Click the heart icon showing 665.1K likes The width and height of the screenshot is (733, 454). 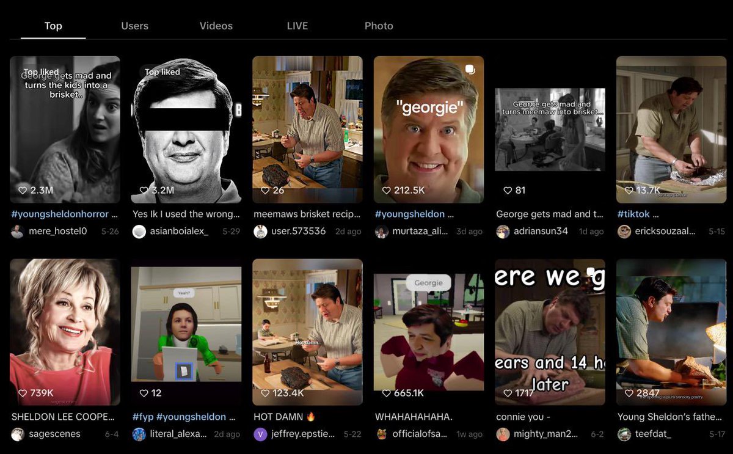(386, 393)
